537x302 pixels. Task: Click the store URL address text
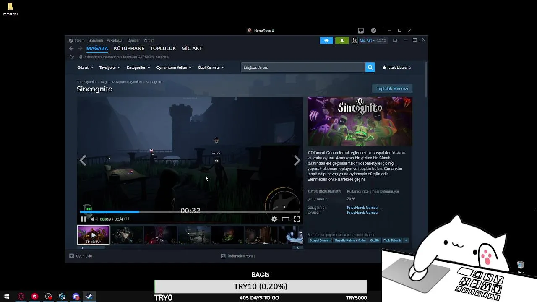[x=127, y=57]
